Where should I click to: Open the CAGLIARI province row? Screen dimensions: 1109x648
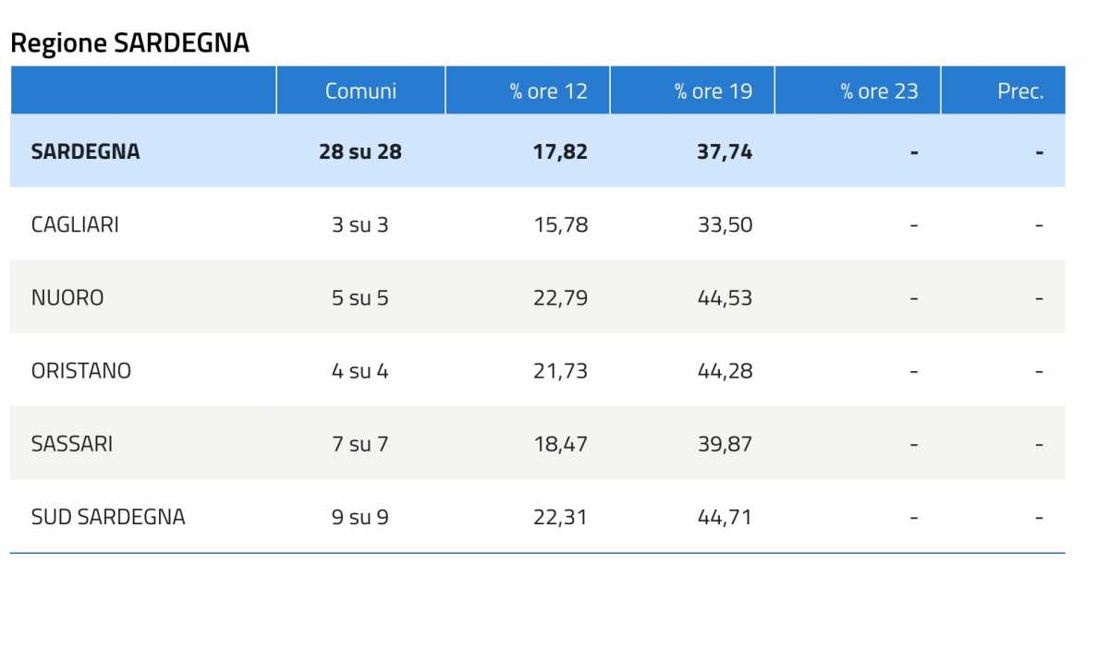point(75,224)
